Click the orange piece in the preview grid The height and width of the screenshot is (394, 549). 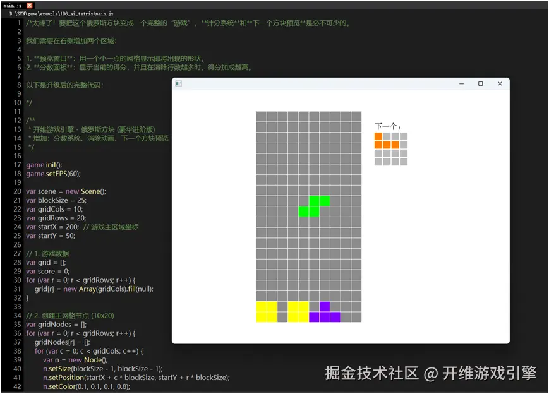pos(387,143)
